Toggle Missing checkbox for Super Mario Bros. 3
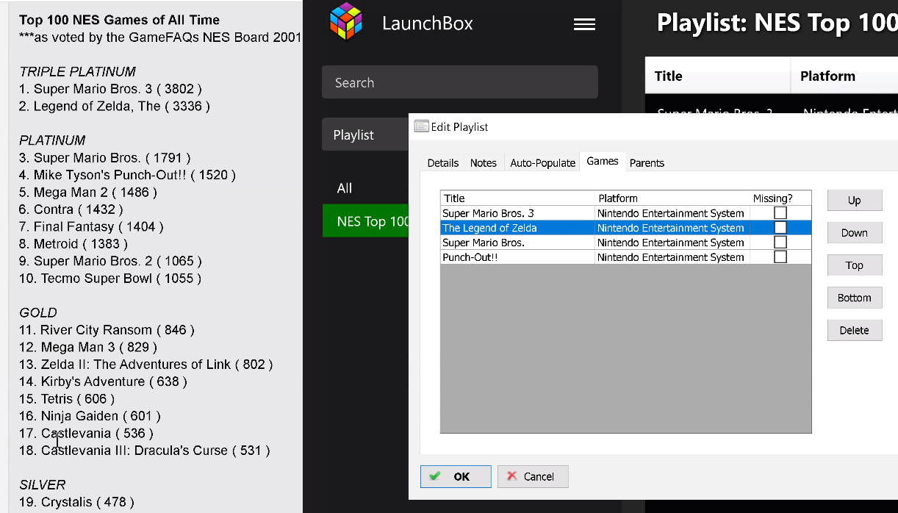This screenshot has height=513, width=898. pos(780,213)
